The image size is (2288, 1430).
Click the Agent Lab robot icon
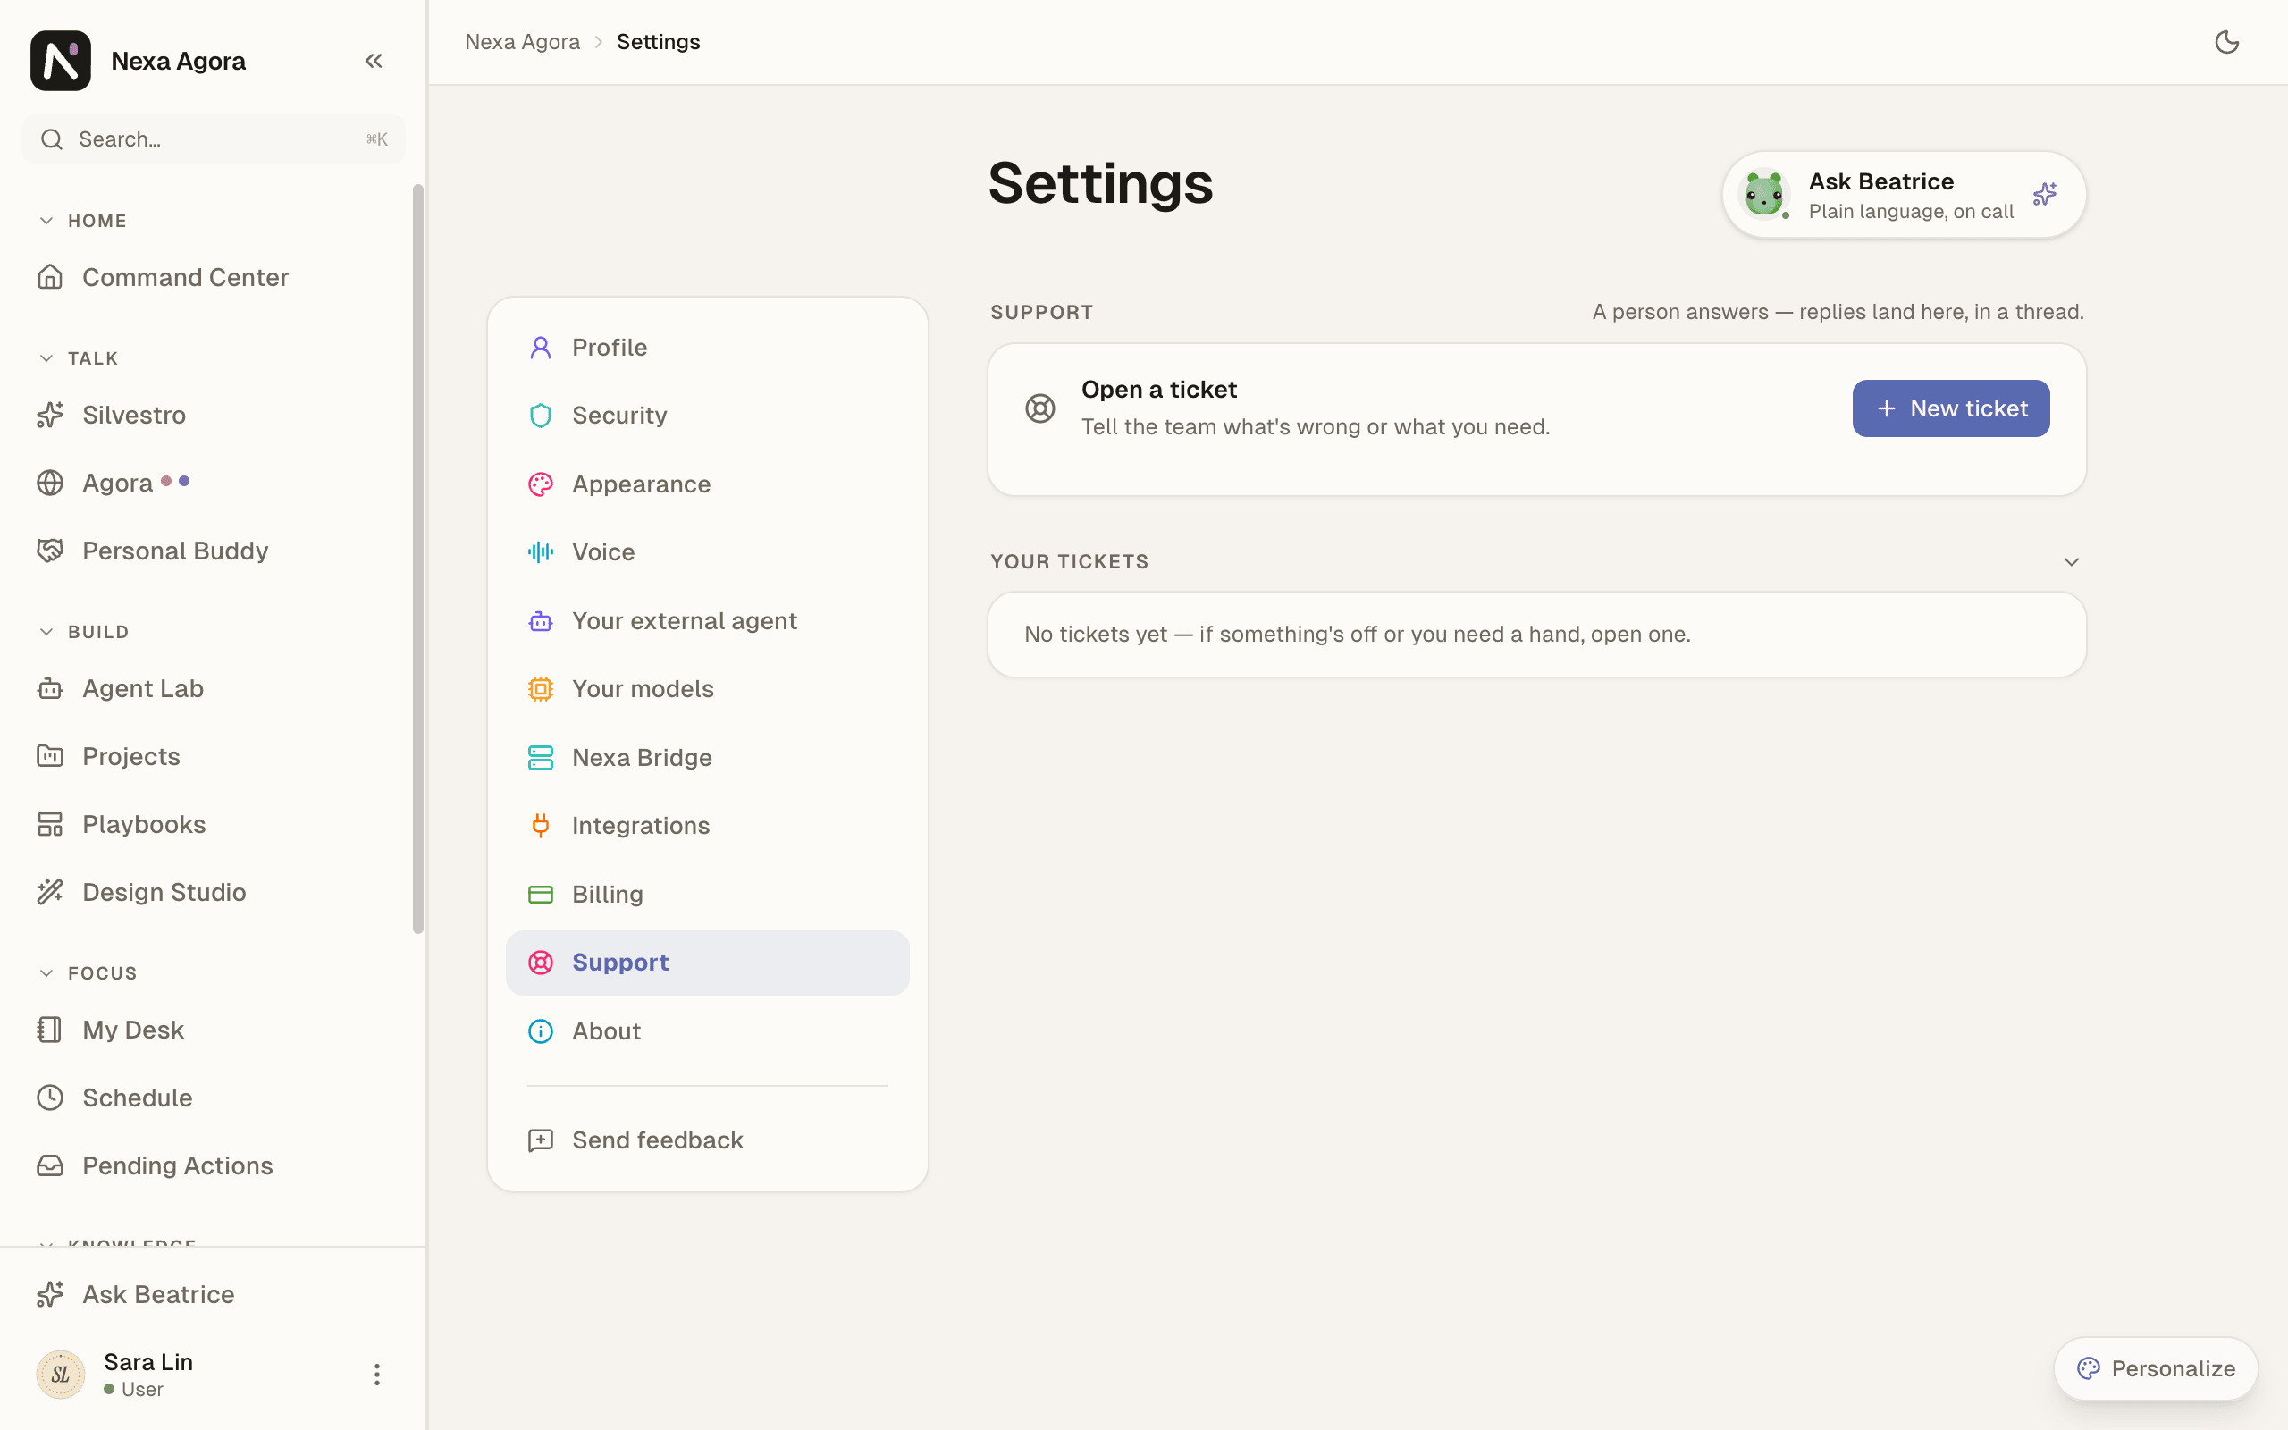coord(50,688)
